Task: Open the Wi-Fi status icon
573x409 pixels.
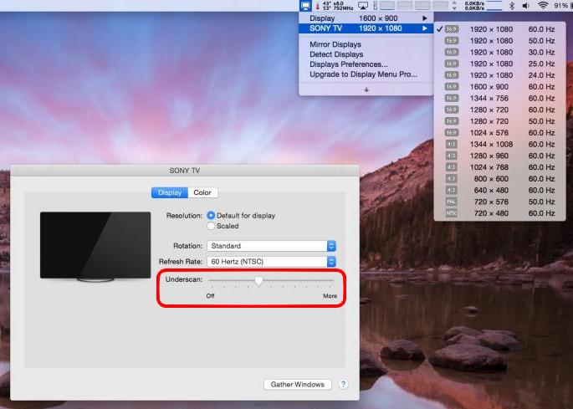Action: [x=543, y=6]
